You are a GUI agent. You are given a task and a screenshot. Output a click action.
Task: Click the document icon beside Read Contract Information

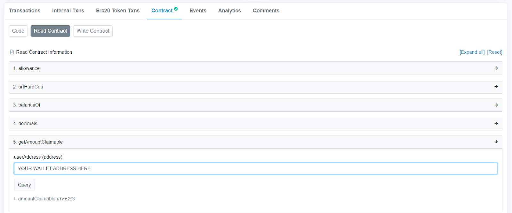click(x=12, y=52)
